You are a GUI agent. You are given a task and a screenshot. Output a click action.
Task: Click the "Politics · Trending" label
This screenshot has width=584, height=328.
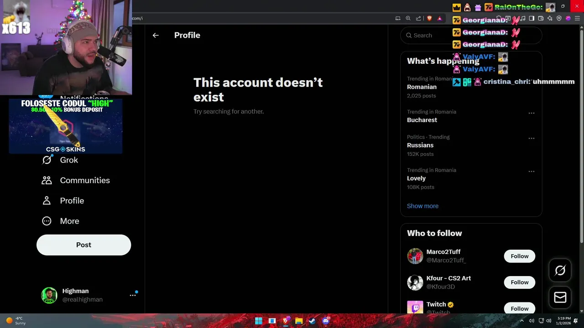(x=428, y=137)
